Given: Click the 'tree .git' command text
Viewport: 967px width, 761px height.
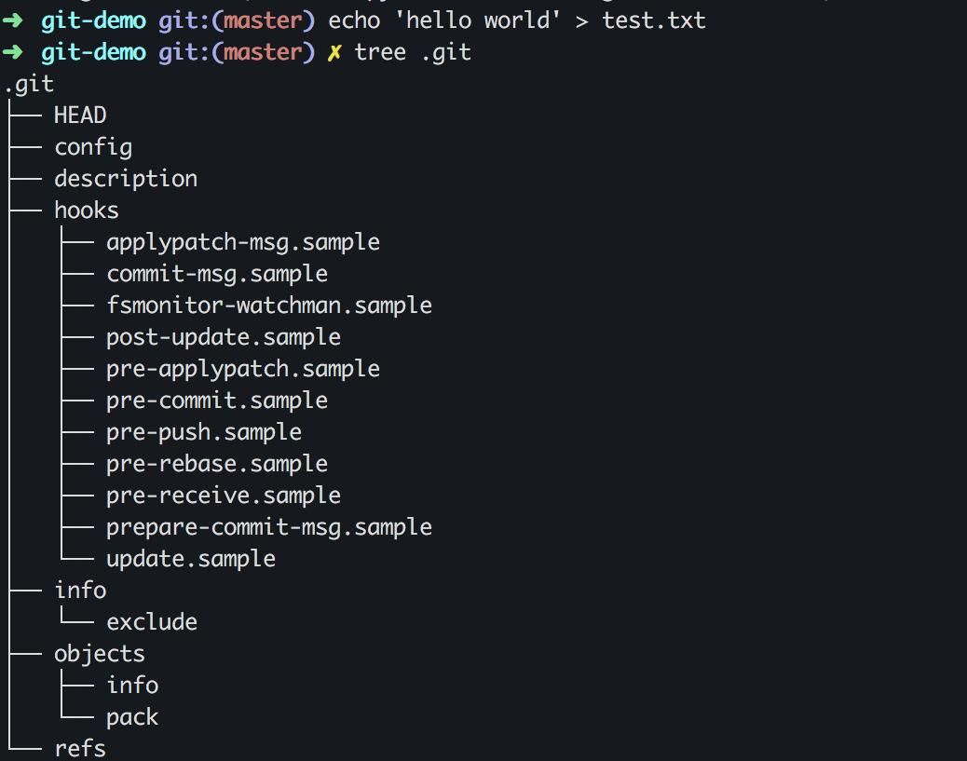Looking at the screenshot, I should pyautogui.click(x=413, y=52).
